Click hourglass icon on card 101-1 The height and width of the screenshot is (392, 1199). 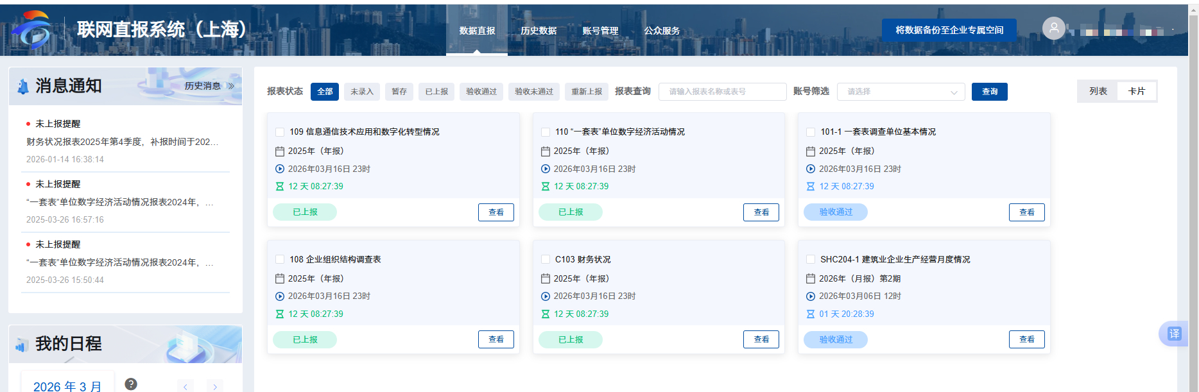click(x=811, y=186)
